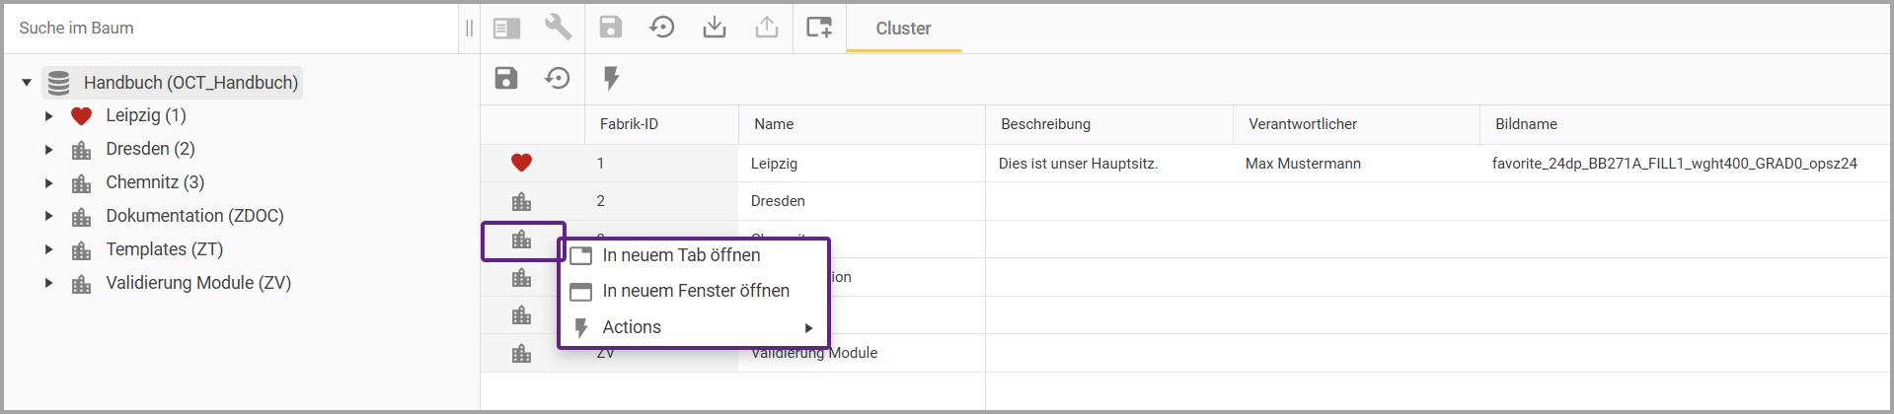Collapse the Handbuch (OCT_Handbuch) root node
This screenshot has width=1894, height=414.
click(x=27, y=83)
